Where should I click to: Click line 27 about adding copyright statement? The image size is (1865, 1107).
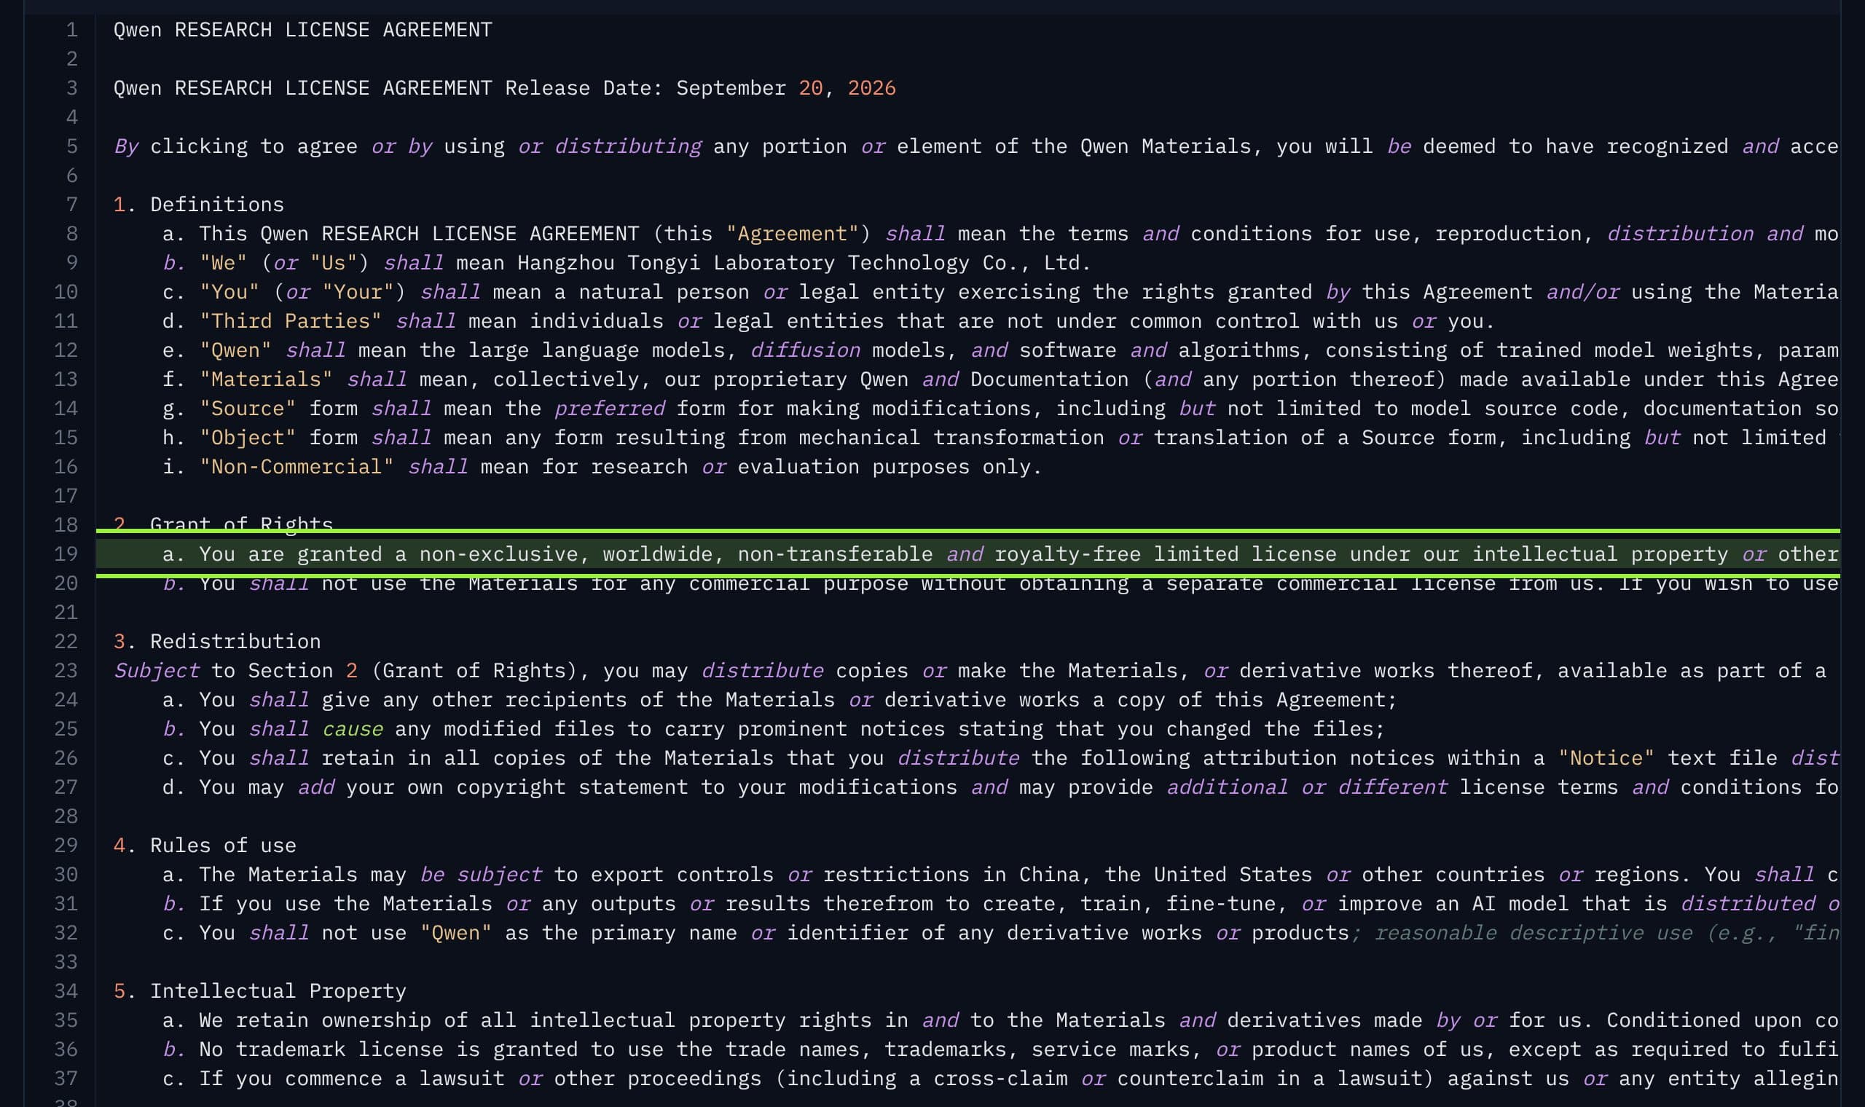coord(1000,787)
